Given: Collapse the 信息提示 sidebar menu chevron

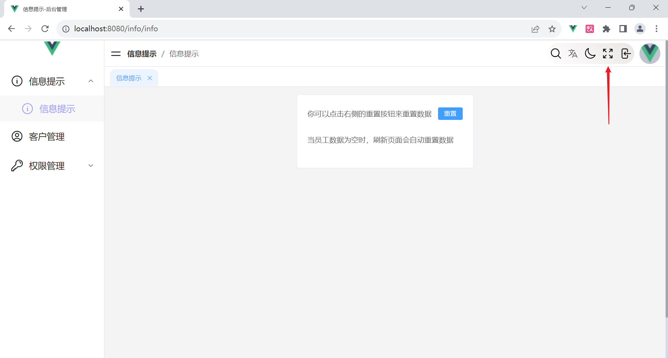Looking at the screenshot, I should tap(91, 81).
